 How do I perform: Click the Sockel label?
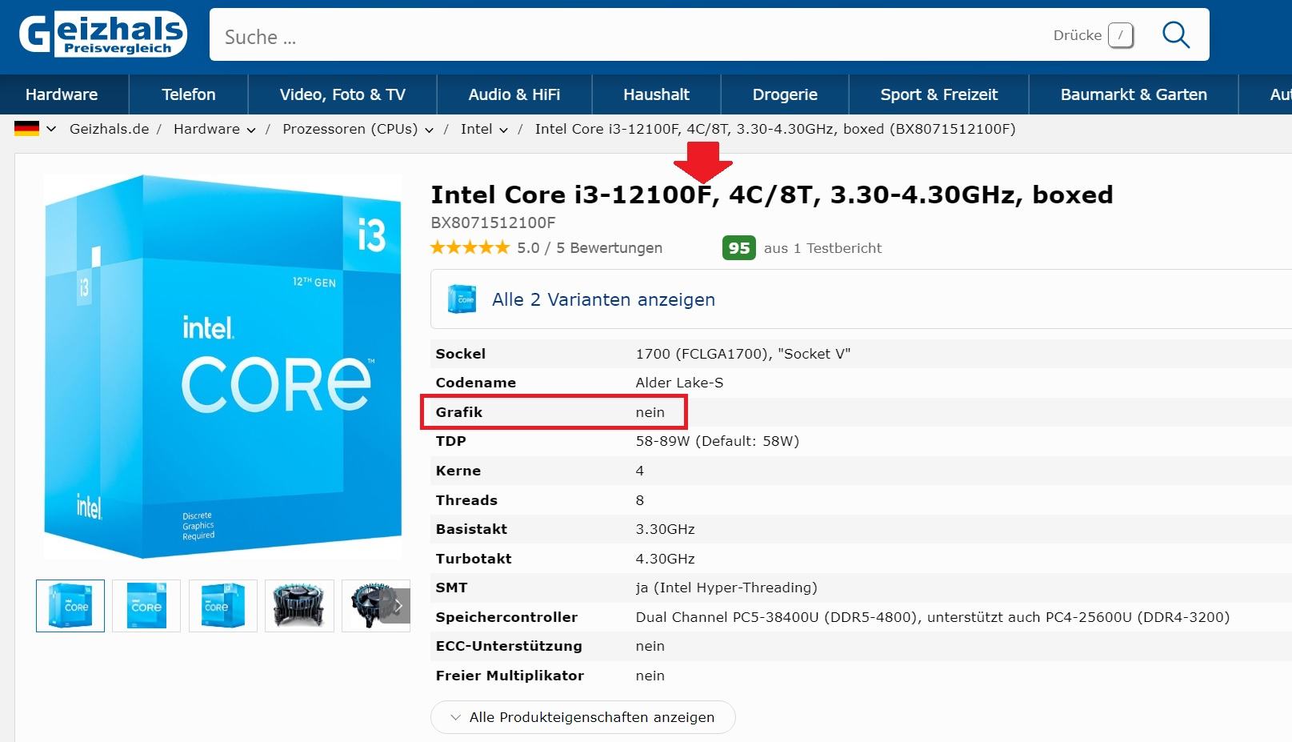point(460,354)
